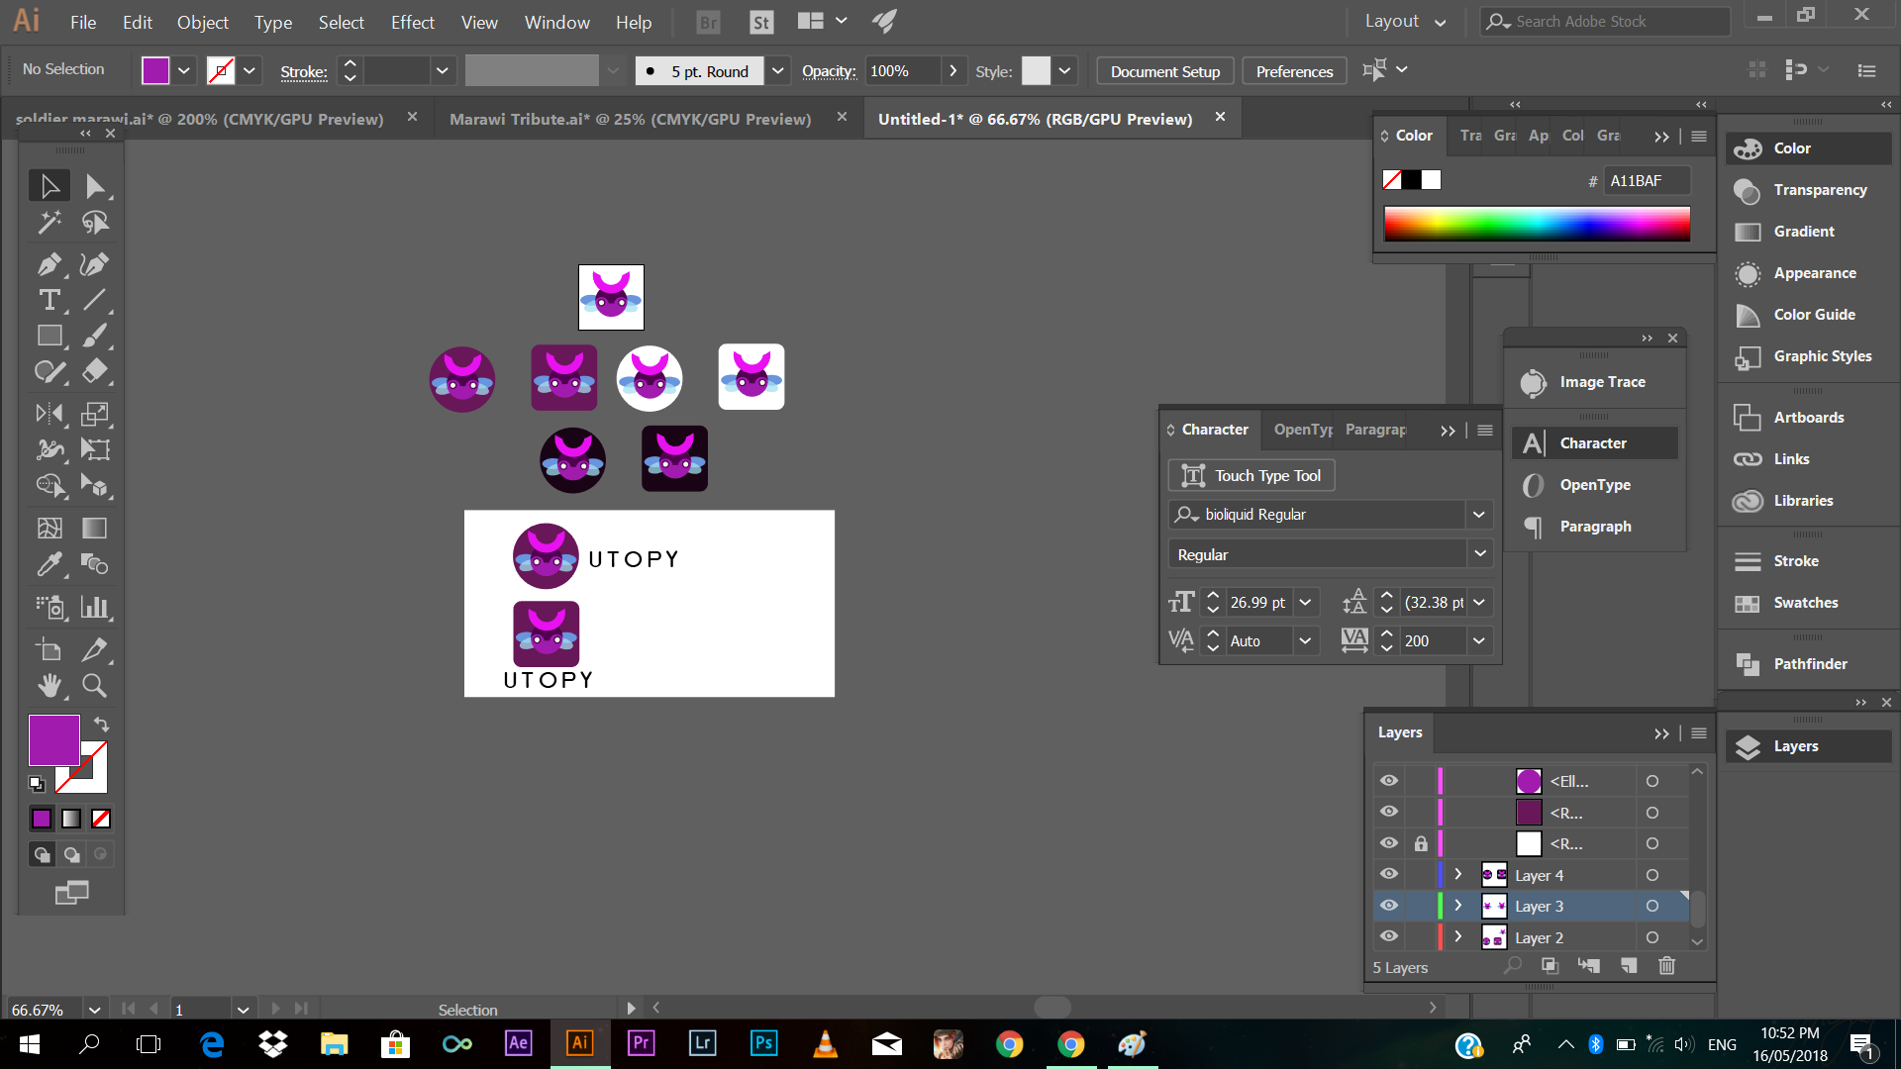Select the Type tool
Screen dimensions: 1901x1069
pyautogui.click(x=50, y=300)
